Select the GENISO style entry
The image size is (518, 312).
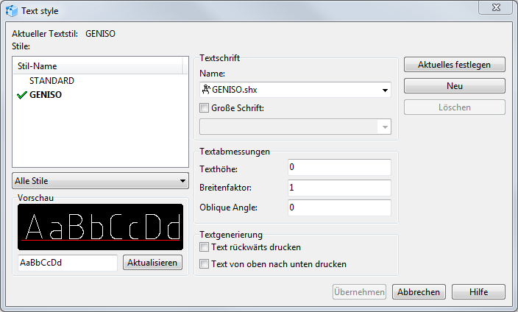click(x=46, y=95)
